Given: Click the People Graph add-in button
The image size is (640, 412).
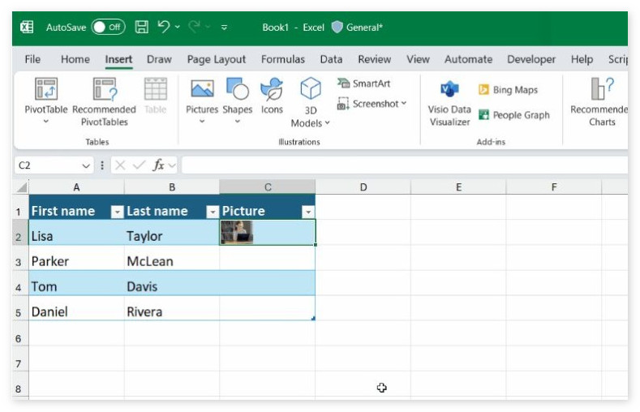Looking at the screenshot, I should (513, 115).
